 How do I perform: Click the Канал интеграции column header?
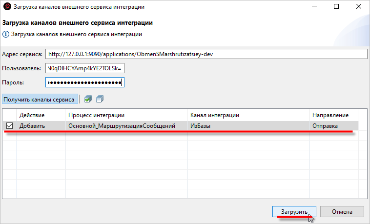(248, 115)
